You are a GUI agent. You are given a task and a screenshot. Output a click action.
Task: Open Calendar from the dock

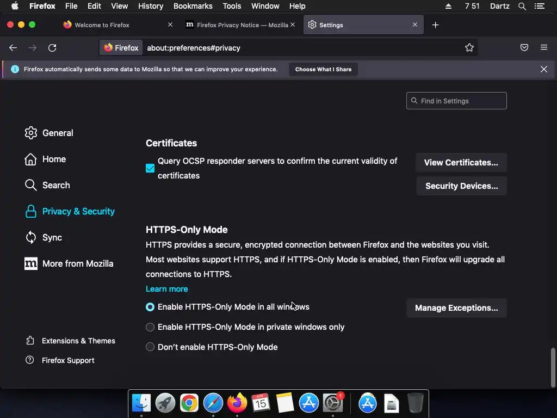[x=261, y=403]
